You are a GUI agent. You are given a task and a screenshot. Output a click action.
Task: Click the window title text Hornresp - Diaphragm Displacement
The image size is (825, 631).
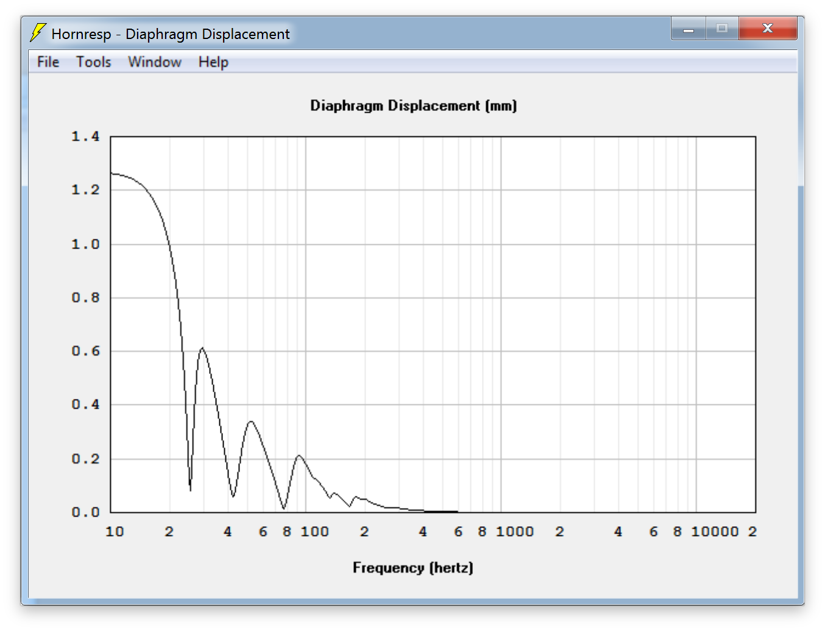(171, 34)
